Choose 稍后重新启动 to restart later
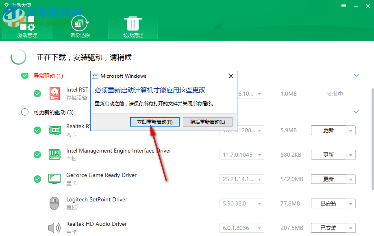This screenshot has height=236, width=374. (207, 122)
